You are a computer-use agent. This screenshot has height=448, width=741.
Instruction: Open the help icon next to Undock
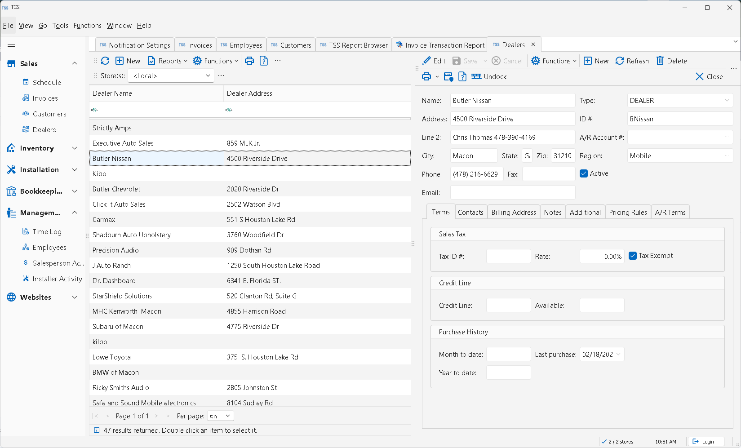pyautogui.click(x=462, y=77)
